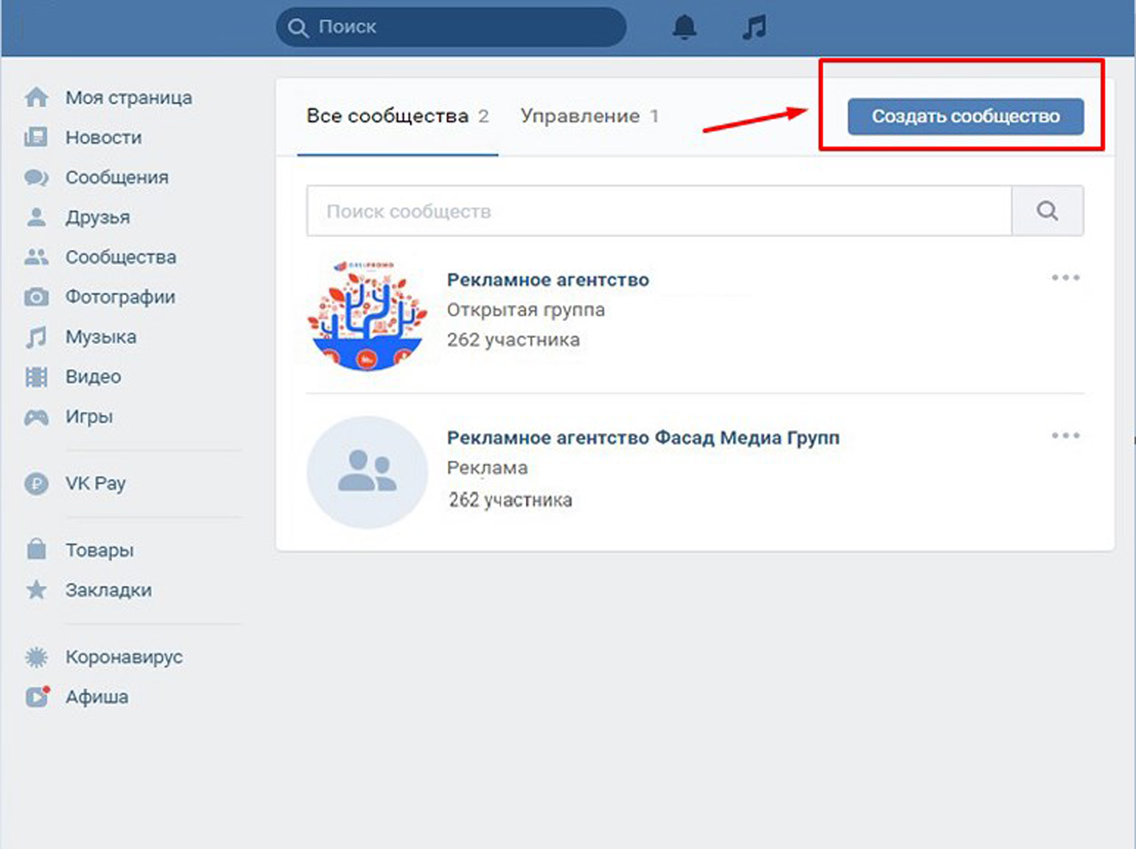This screenshot has width=1136, height=849.
Task: Click the home icon for My Page
Action: coord(36,97)
